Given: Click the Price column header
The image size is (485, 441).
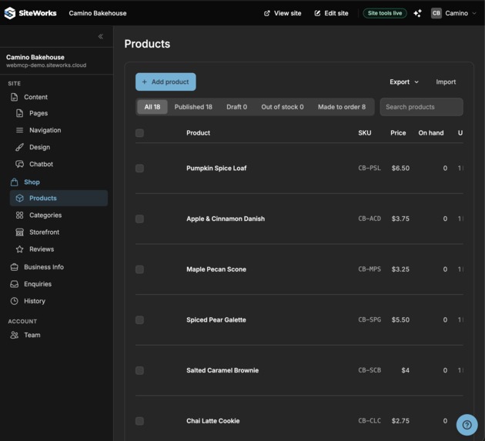Looking at the screenshot, I should tap(398, 133).
